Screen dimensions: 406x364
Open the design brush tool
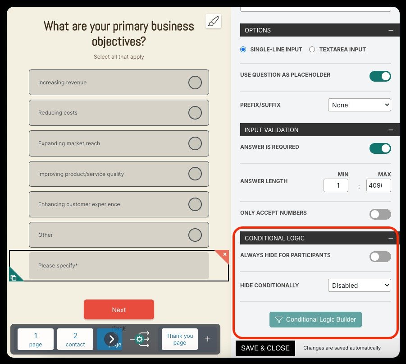tap(213, 21)
